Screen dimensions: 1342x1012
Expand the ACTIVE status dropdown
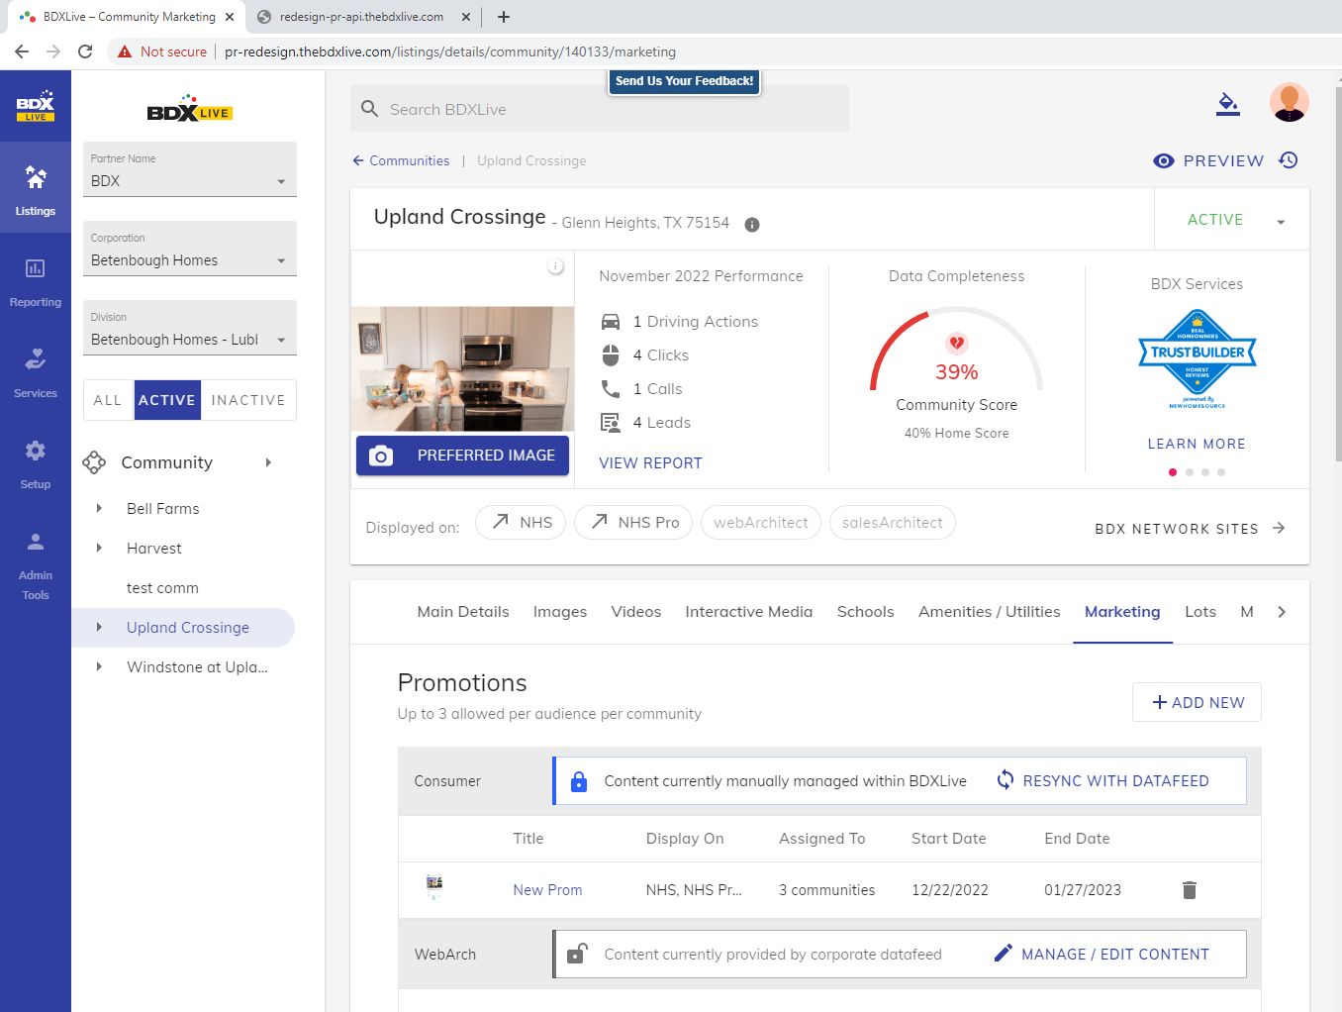click(x=1280, y=222)
